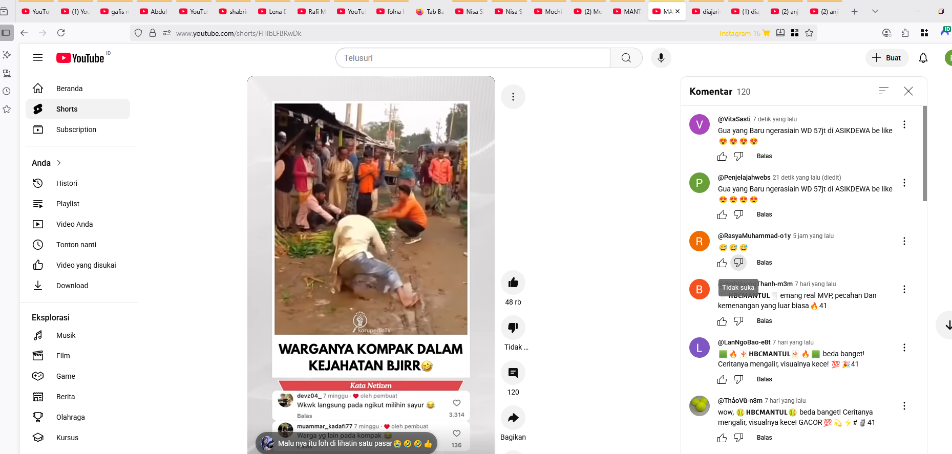Select Shorts in sidebar

(x=78, y=109)
